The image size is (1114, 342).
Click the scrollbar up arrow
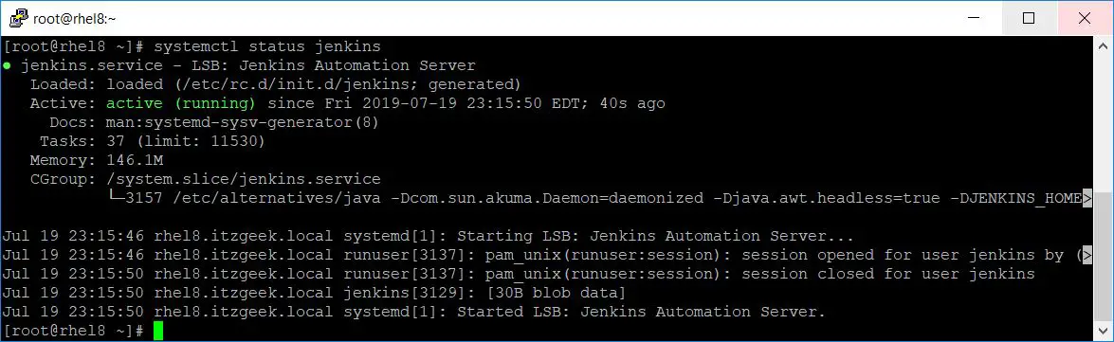pyautogui.click(x=1103, y=44)
